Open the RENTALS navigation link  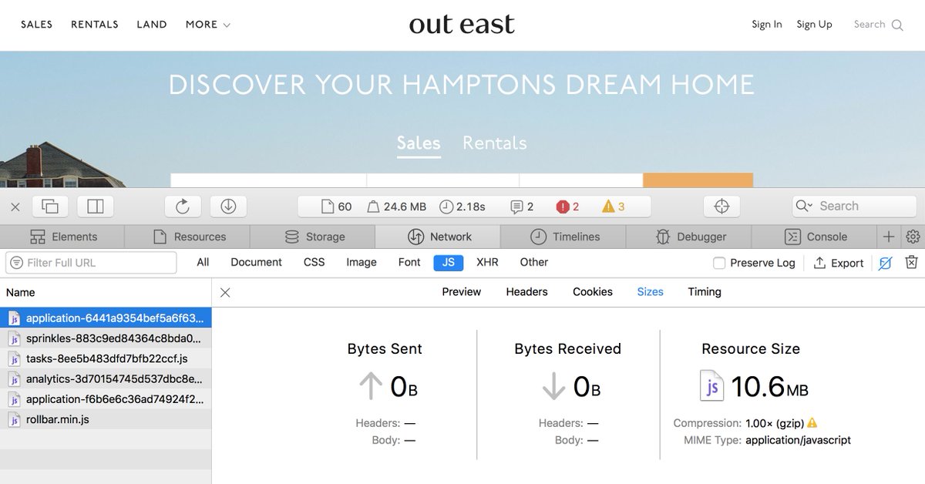point(95,25)
